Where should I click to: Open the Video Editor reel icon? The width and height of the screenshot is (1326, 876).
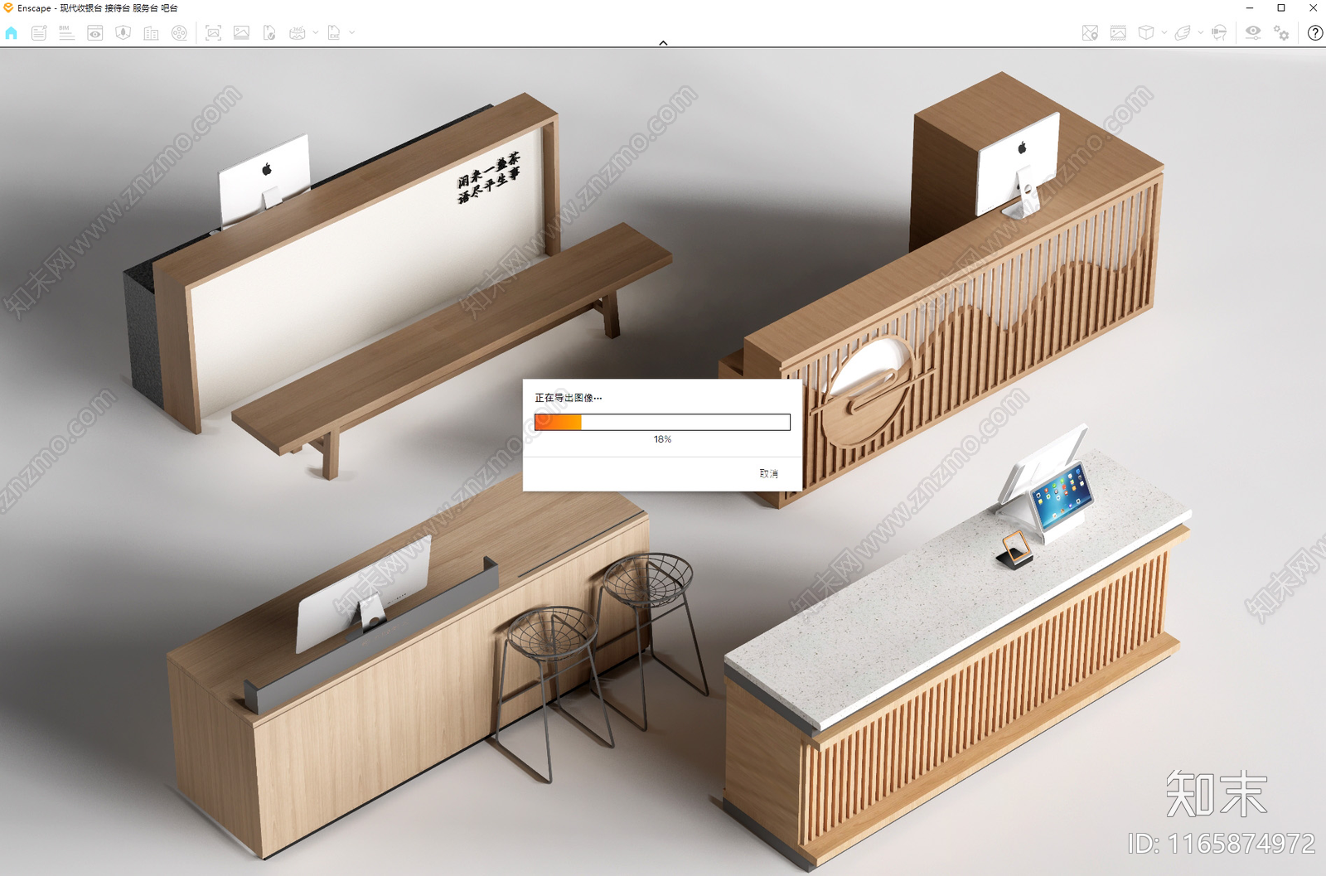(179, 33)
